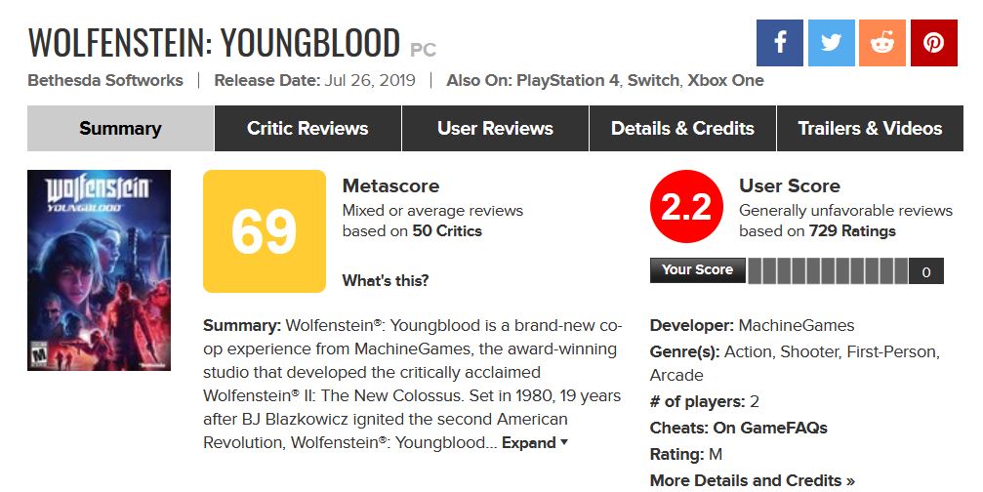Go to the User Reviews tab
Screen dimensions: 983x492
coord(495,129)
